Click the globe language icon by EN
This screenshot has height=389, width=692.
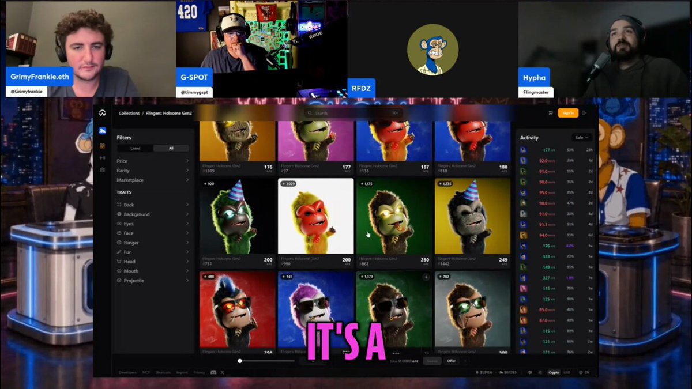tap(580, 372)
